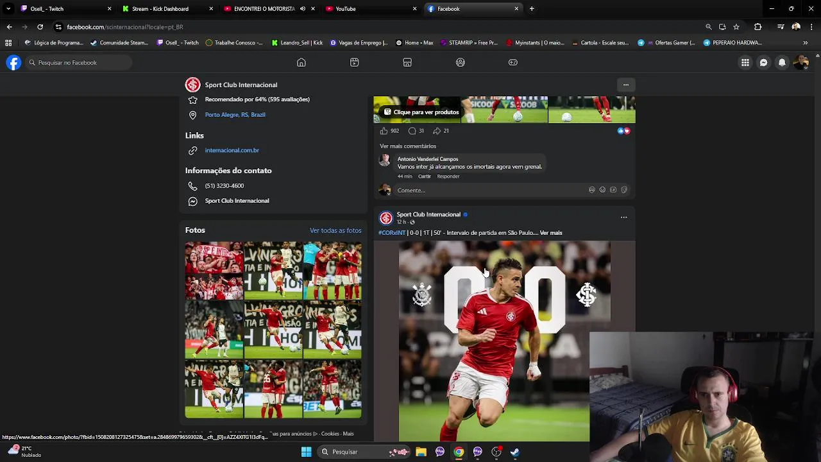This screenshot has height=462, width=821.
Task: Open weather widget showing 21°C
Action: coord(24,452)
